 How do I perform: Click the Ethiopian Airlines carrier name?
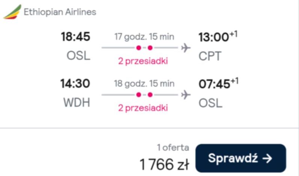tap(60, 12)
